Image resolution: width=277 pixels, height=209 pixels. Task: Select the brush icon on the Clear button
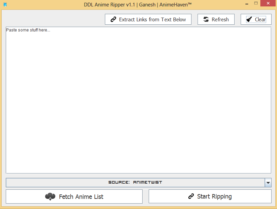coord(248,19)
